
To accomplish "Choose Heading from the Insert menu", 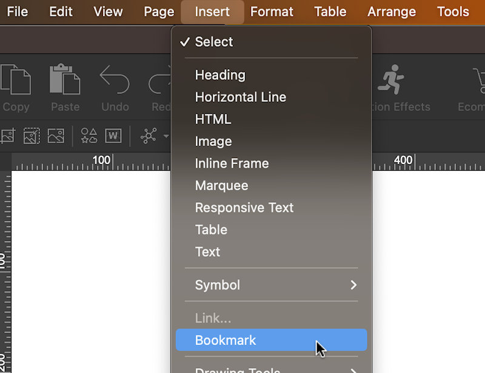I will (x=220, y=75).
